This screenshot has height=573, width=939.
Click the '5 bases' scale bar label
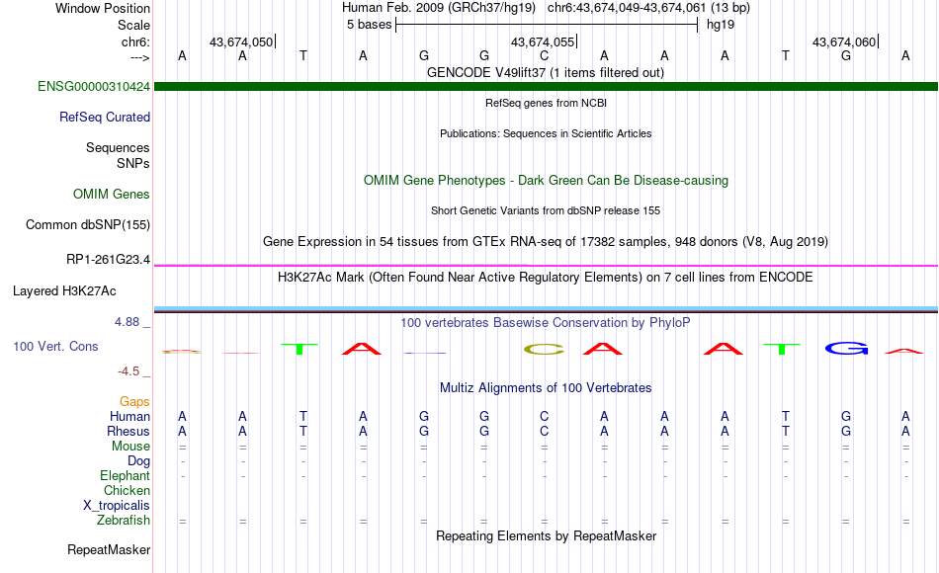point(369,25)
